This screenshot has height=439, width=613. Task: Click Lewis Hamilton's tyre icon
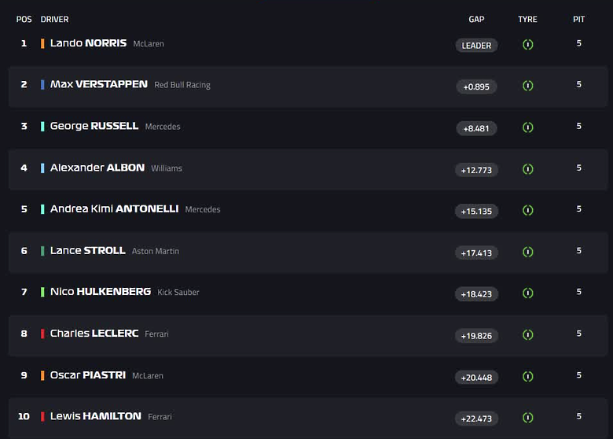click(x=528, y=418)
